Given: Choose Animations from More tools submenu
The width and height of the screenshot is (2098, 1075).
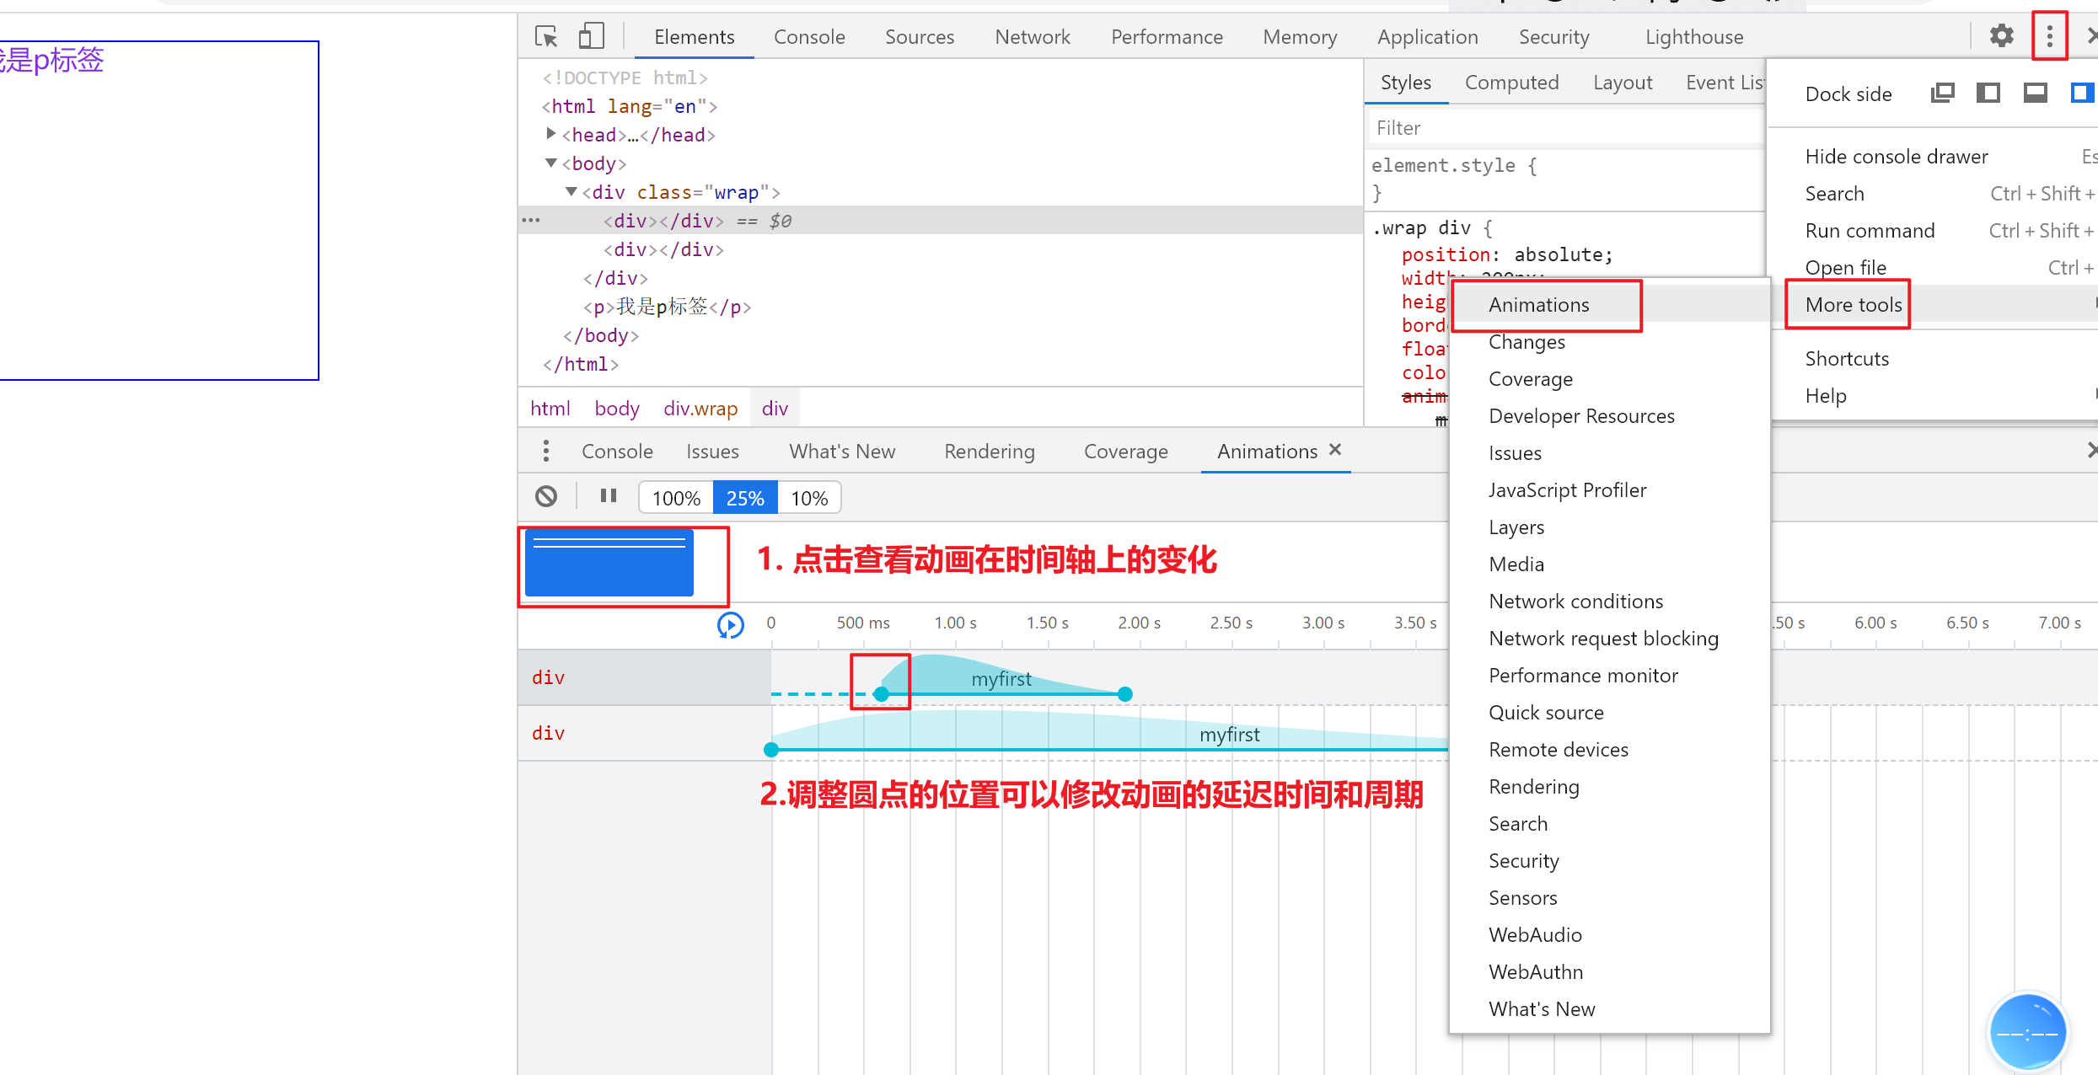Looking at the screenshot, I should point(1538,305).
